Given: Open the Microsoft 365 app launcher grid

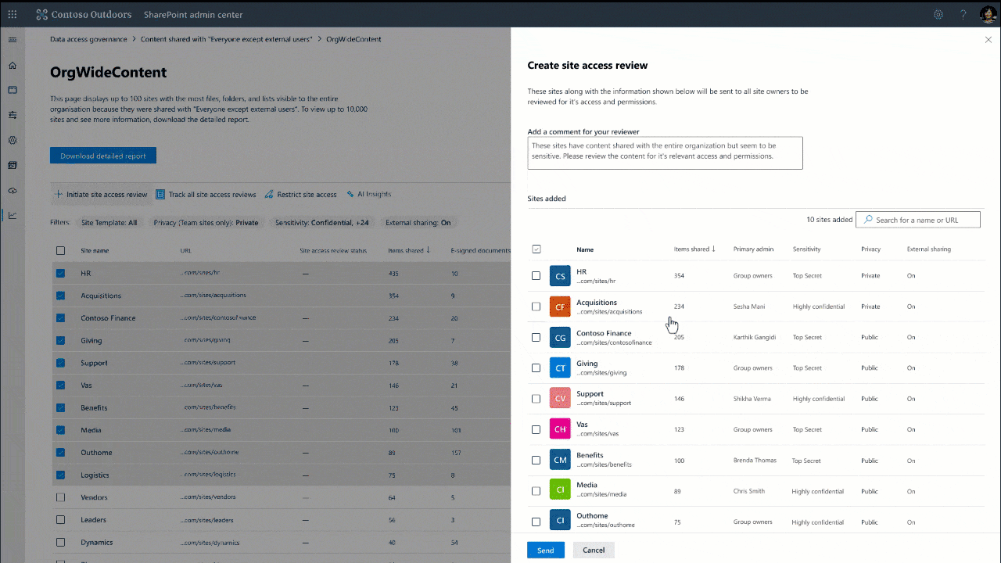Looking at the screenshot, I should [x=12, y=13].
